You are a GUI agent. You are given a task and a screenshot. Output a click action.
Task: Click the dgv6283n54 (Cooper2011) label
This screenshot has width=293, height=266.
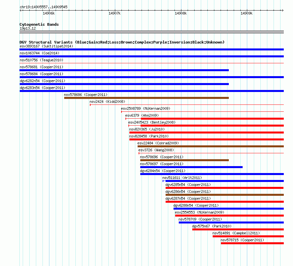coord(42,88)
